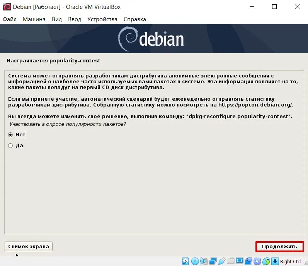The image size is (308, 266).
Task: Minimize the VirtualBox window
Action: coord(252,7)
